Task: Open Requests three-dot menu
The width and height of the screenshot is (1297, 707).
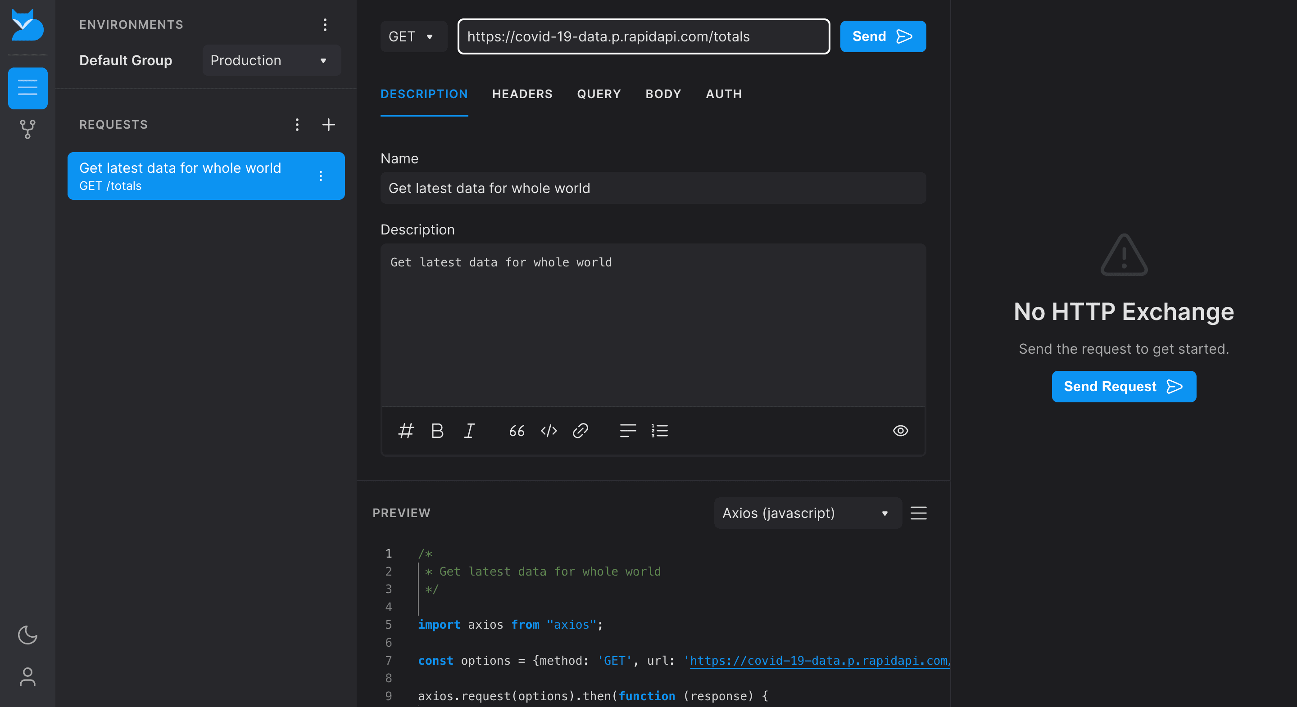Action: pyautogui.click(x=297, y=124)
